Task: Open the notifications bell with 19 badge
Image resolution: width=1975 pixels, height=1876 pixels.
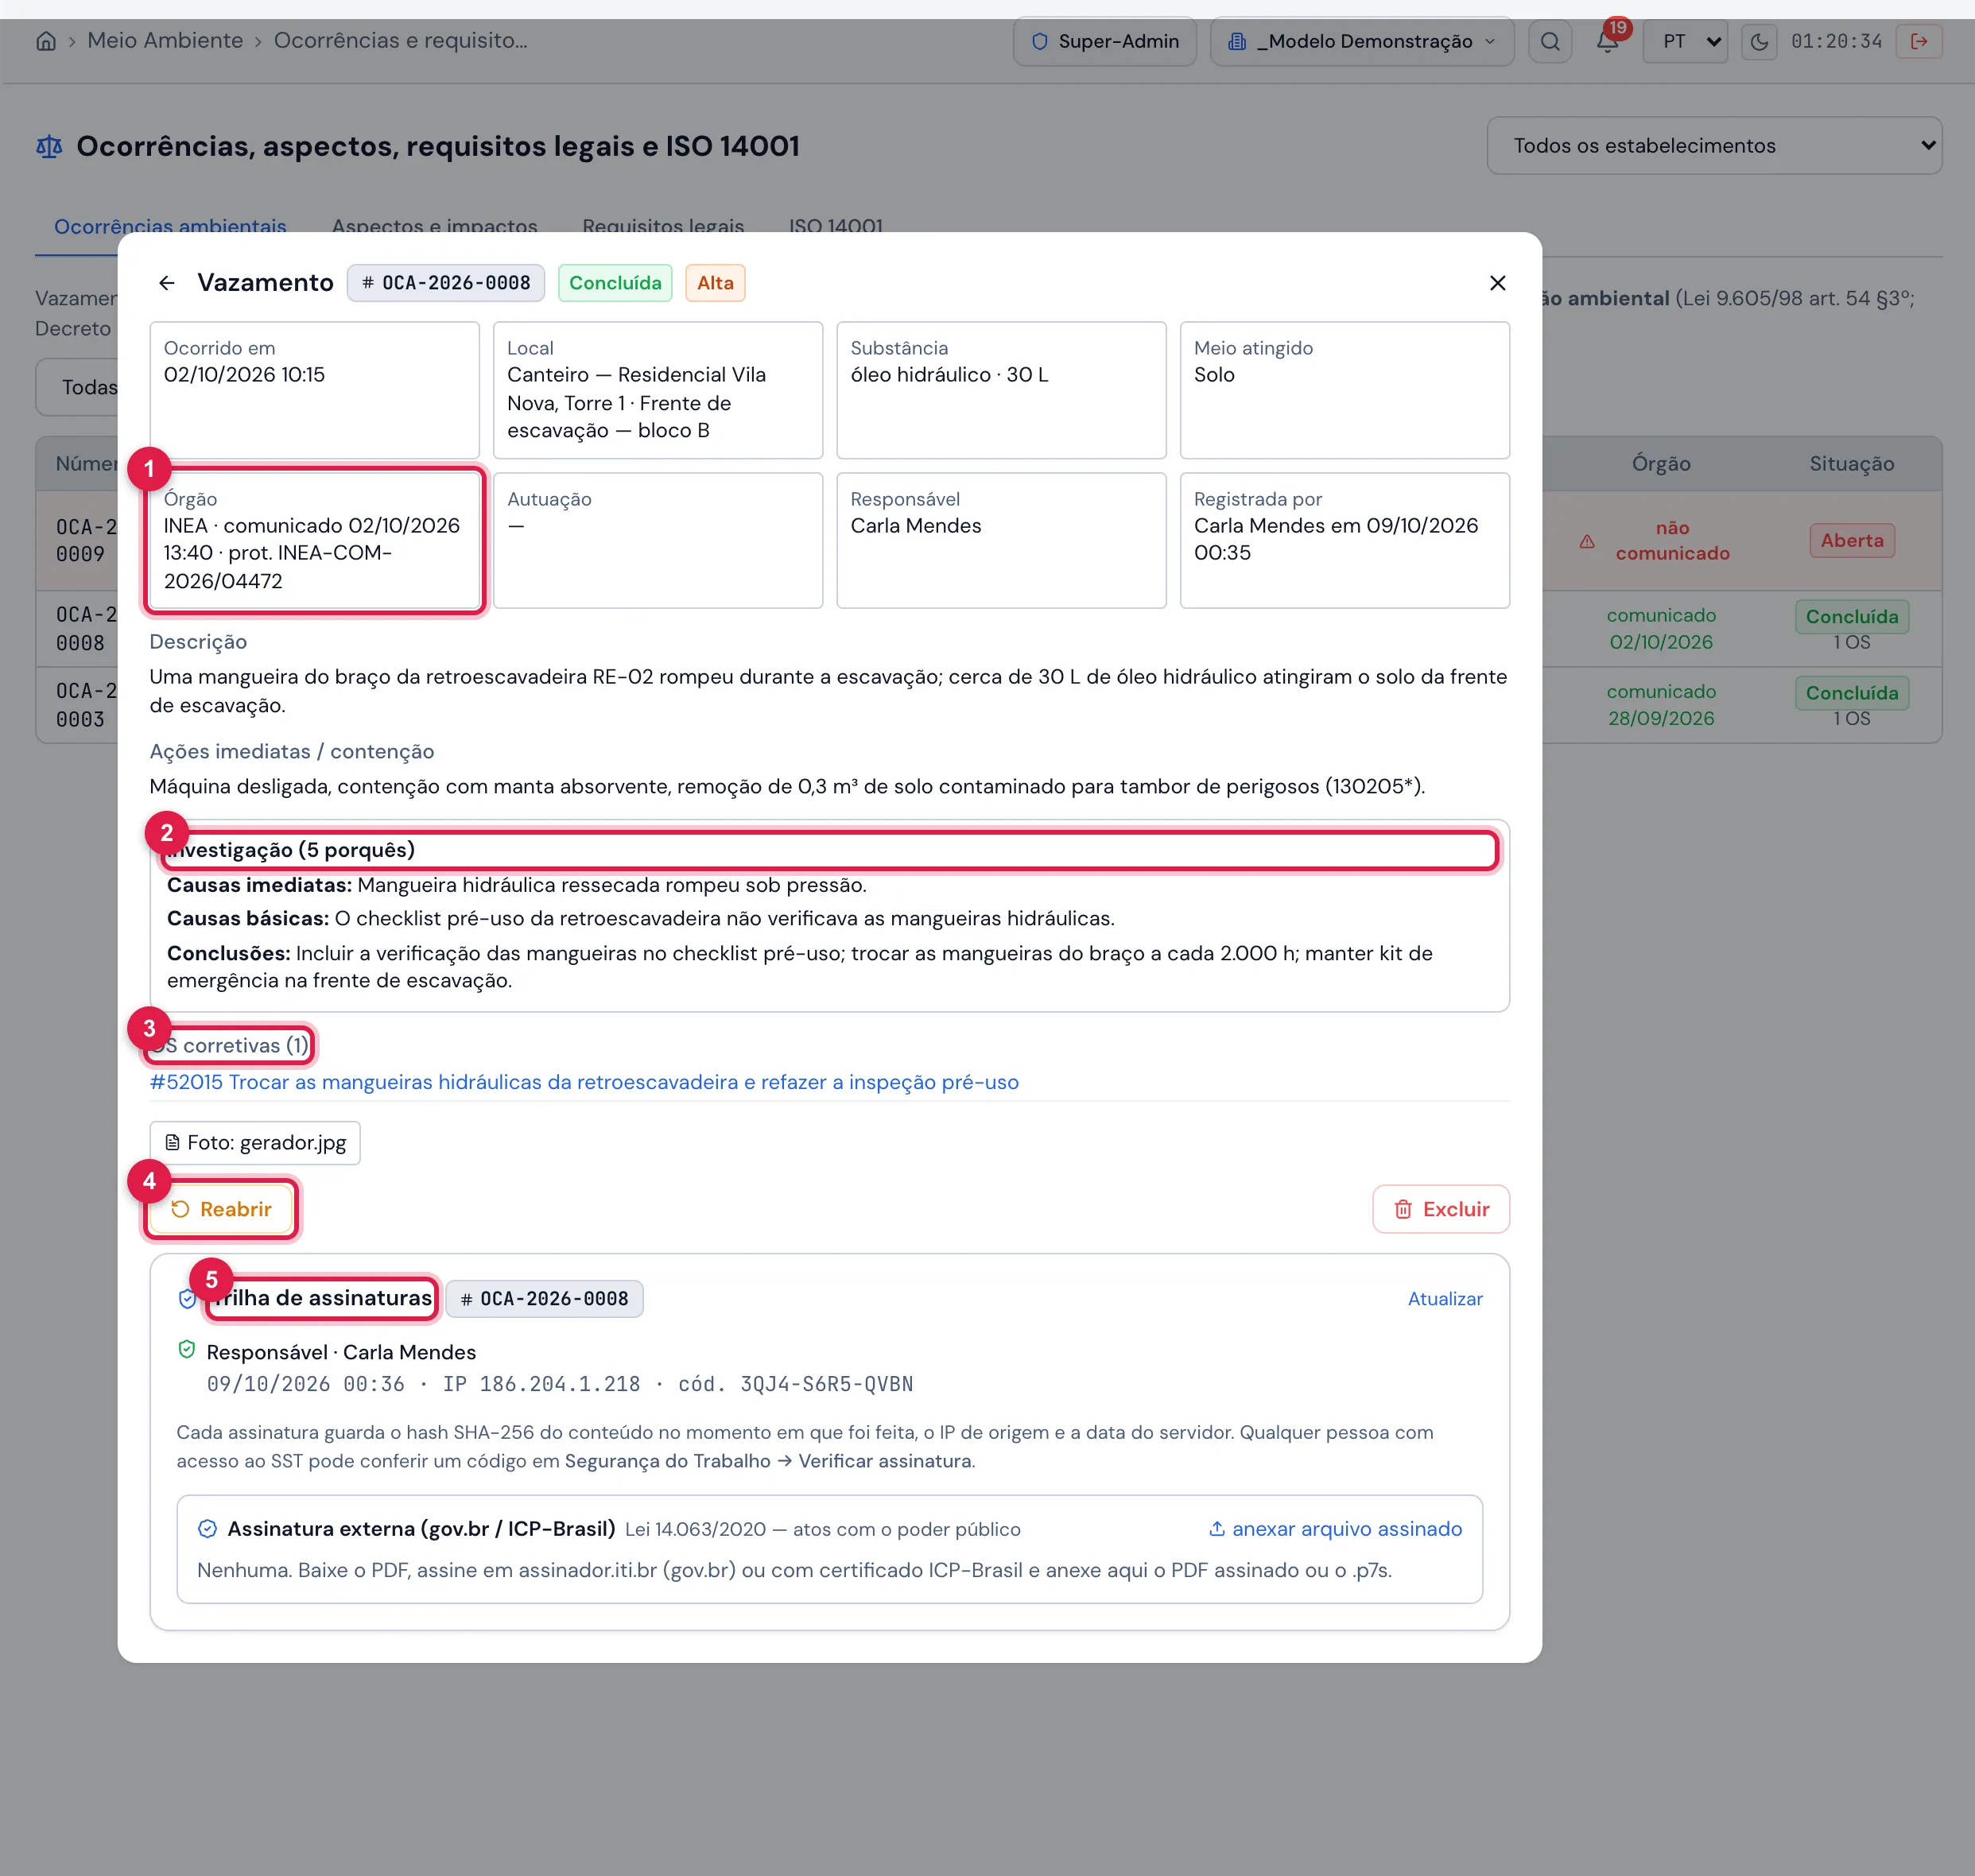Action: coord(1608,41)
